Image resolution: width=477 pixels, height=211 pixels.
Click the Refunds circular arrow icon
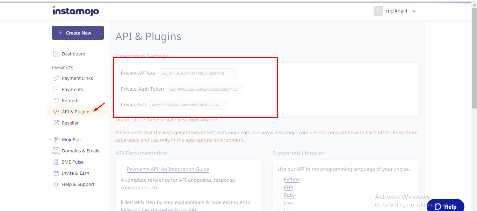point(56,100)
